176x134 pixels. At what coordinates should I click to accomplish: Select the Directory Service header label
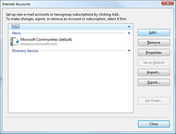click(x=25, y=51)
